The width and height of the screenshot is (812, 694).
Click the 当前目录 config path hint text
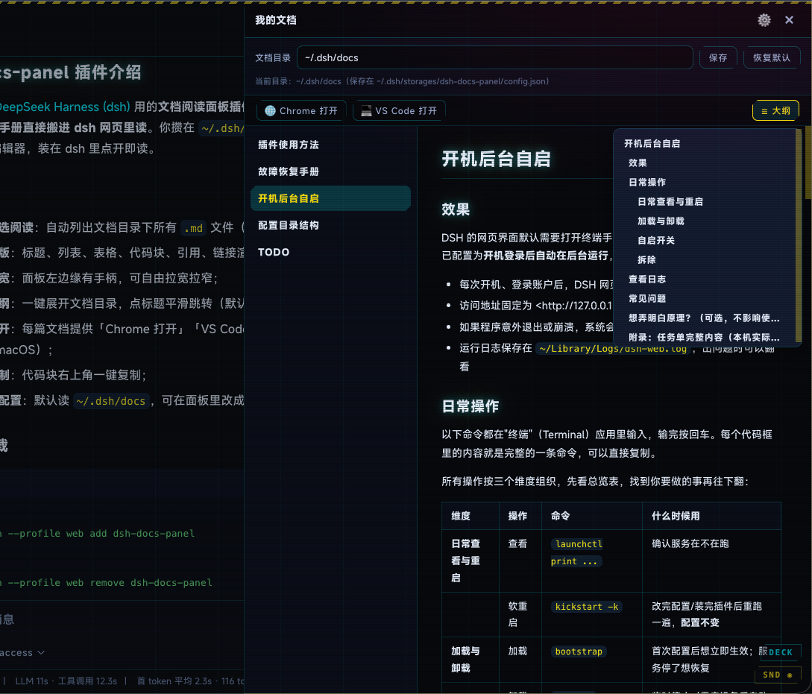402,81
